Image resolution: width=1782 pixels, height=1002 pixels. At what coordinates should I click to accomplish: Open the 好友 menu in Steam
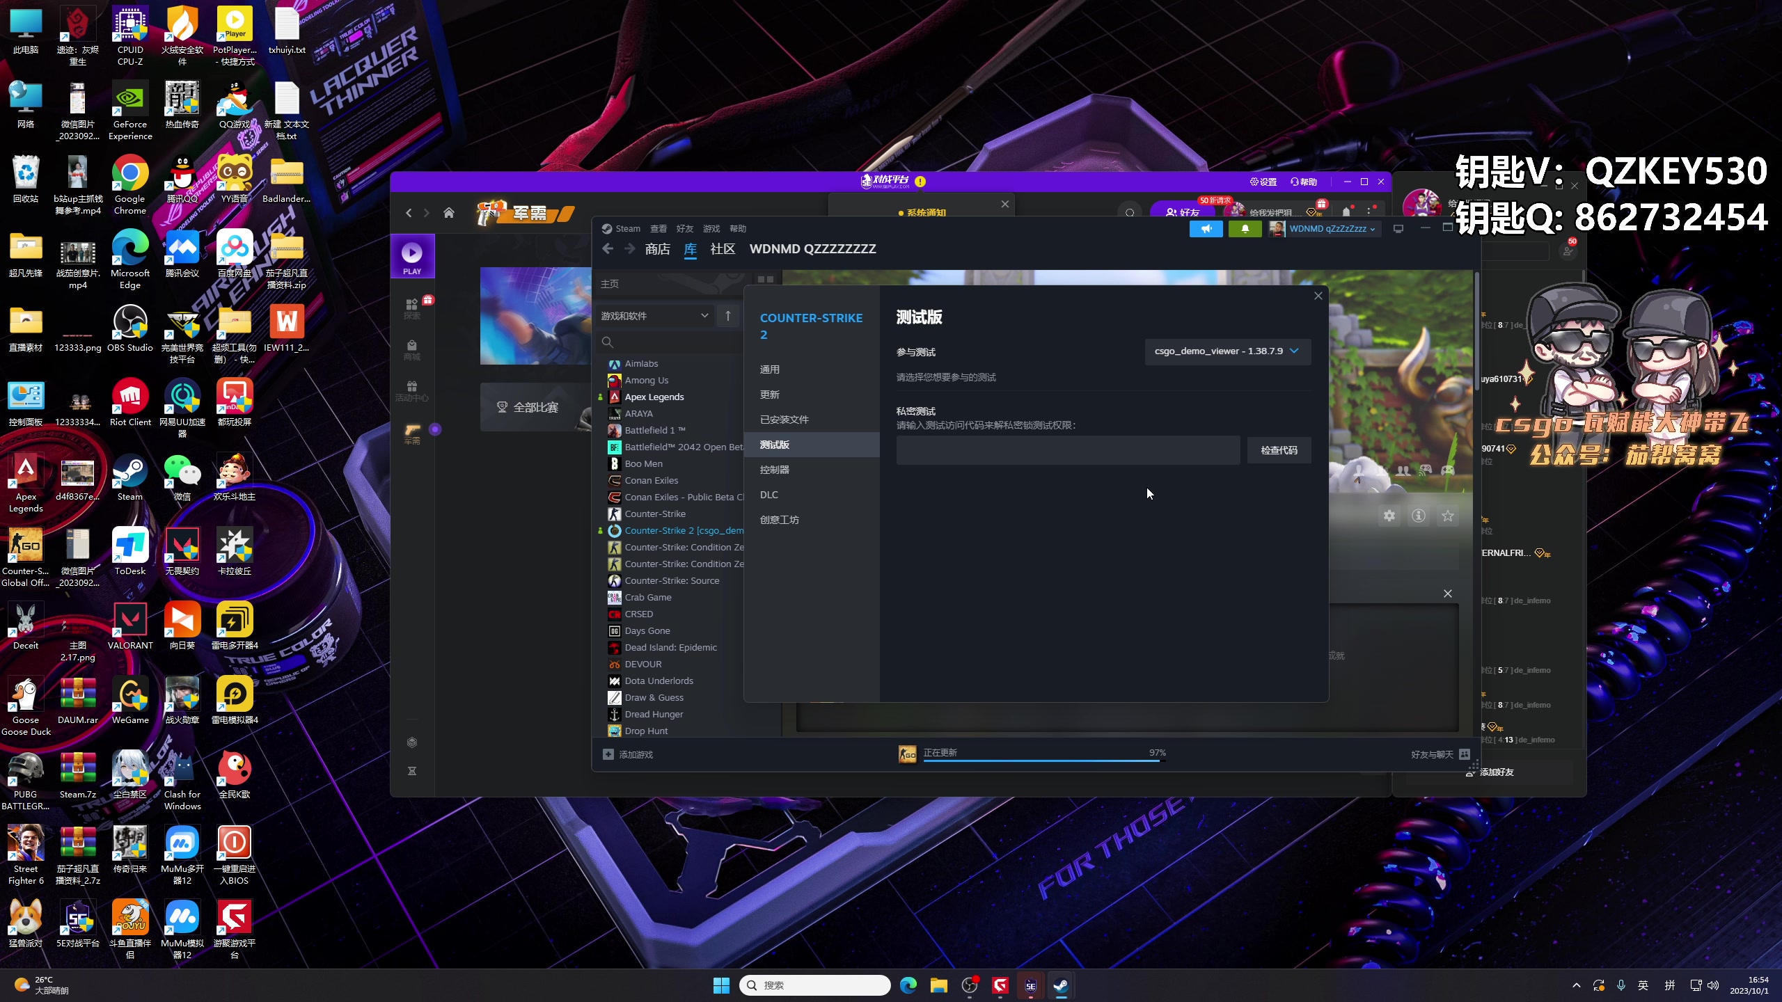(685, 229)
